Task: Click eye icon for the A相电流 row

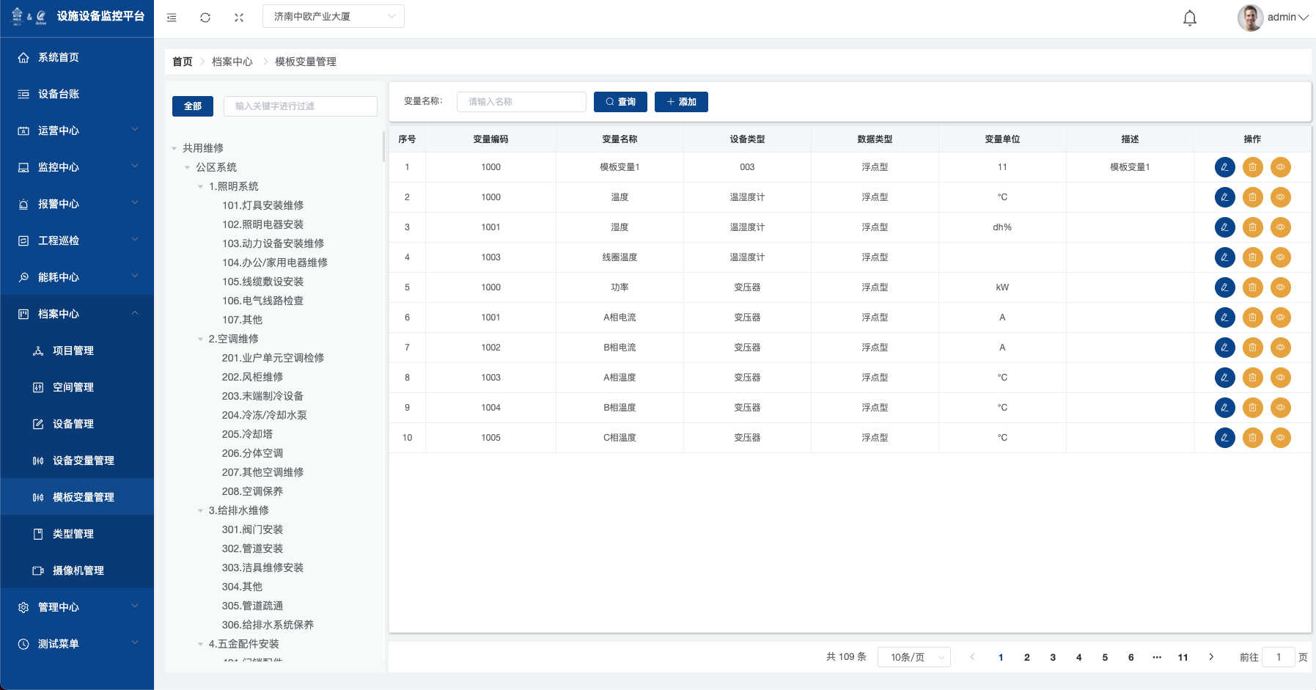Action: [1280, 318]
